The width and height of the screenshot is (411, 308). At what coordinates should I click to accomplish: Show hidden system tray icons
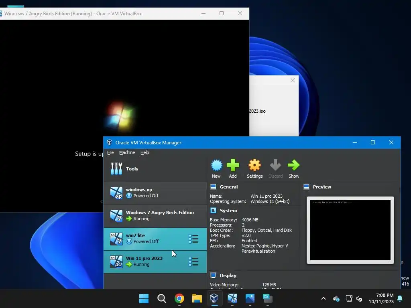324,298
